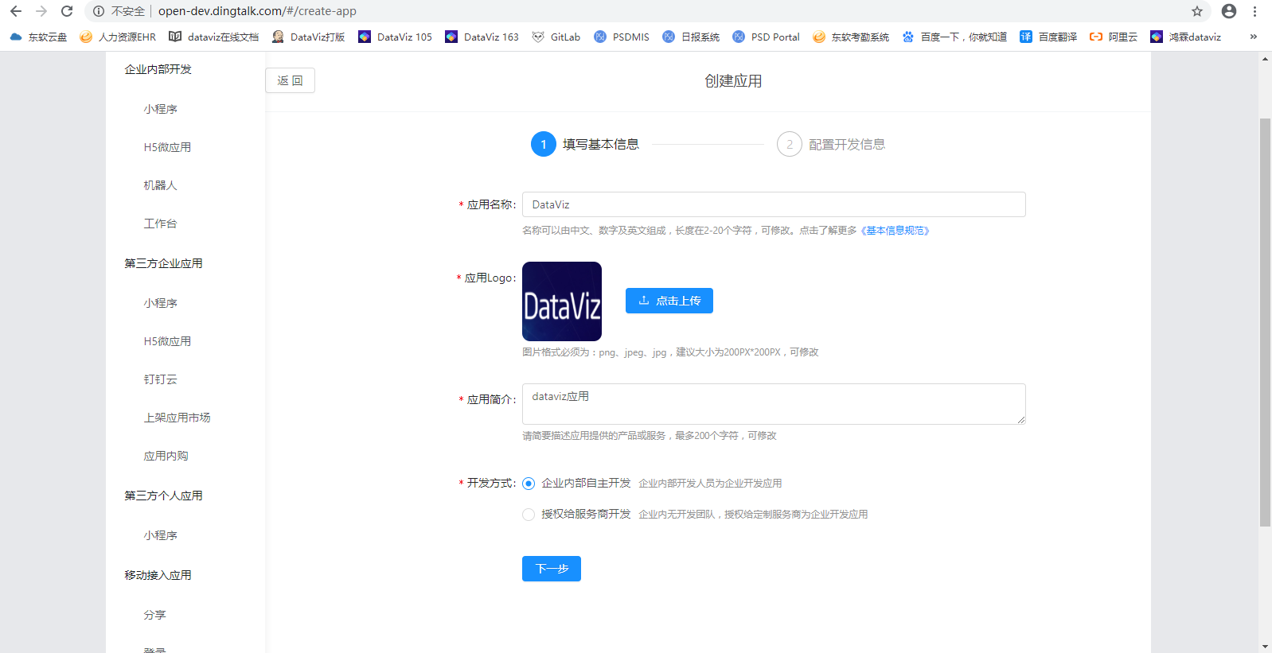The width and height of the screenshot is (1272, 653).
Task: Open the PSD Portal bookmark
Action: point(766,37)
